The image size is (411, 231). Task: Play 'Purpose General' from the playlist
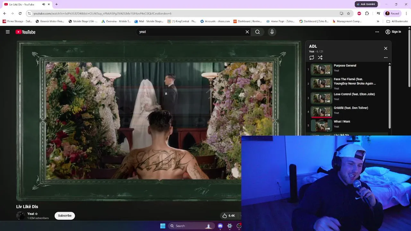(347, 69)
